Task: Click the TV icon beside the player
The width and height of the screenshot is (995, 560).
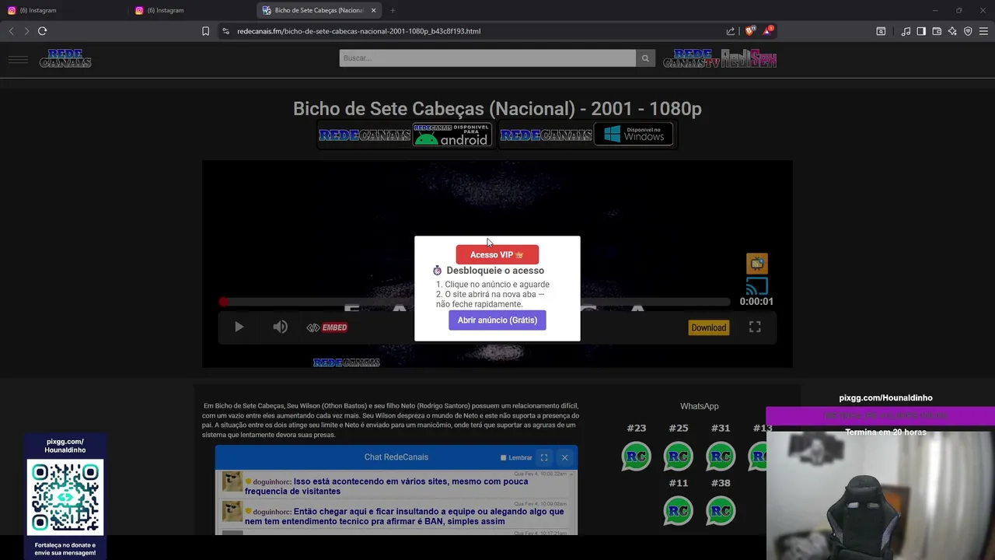Action: tap(757, 263)
